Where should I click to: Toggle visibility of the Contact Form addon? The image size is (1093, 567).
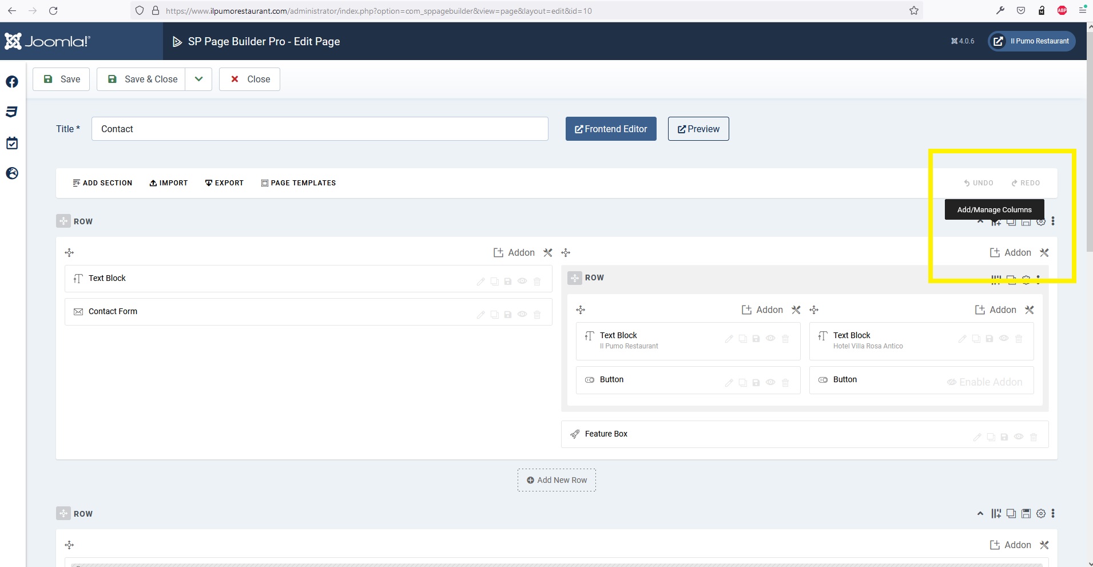coord(522,315)
